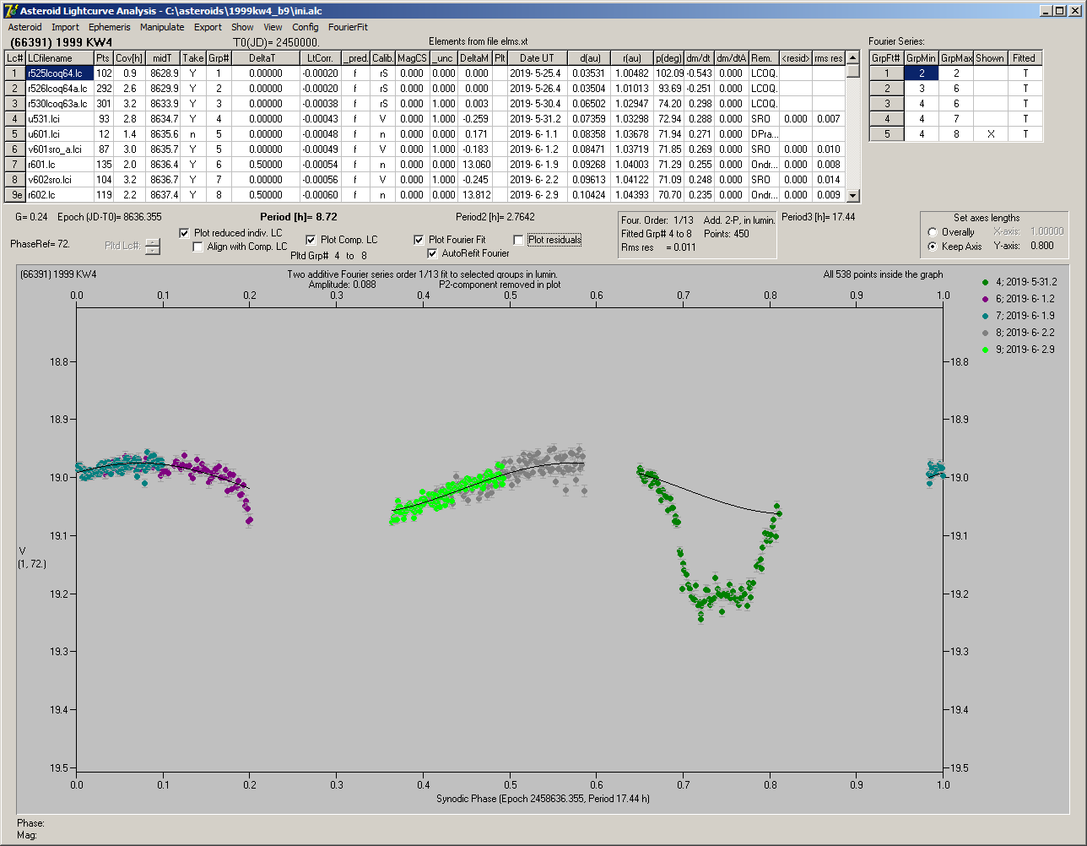Open the Ephemeris menu
The height and width of the screenshot is (846, 1087).
110,27
